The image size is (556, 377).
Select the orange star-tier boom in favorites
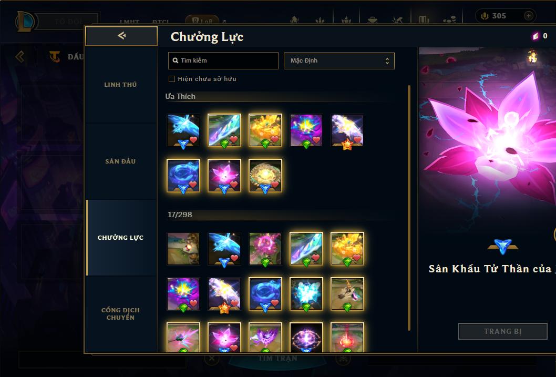click(x=347, y=130)
